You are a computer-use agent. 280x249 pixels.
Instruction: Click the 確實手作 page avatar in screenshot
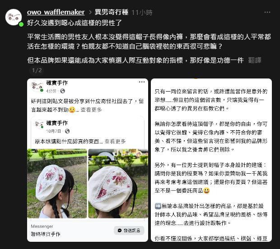click(x=37, y=86)
